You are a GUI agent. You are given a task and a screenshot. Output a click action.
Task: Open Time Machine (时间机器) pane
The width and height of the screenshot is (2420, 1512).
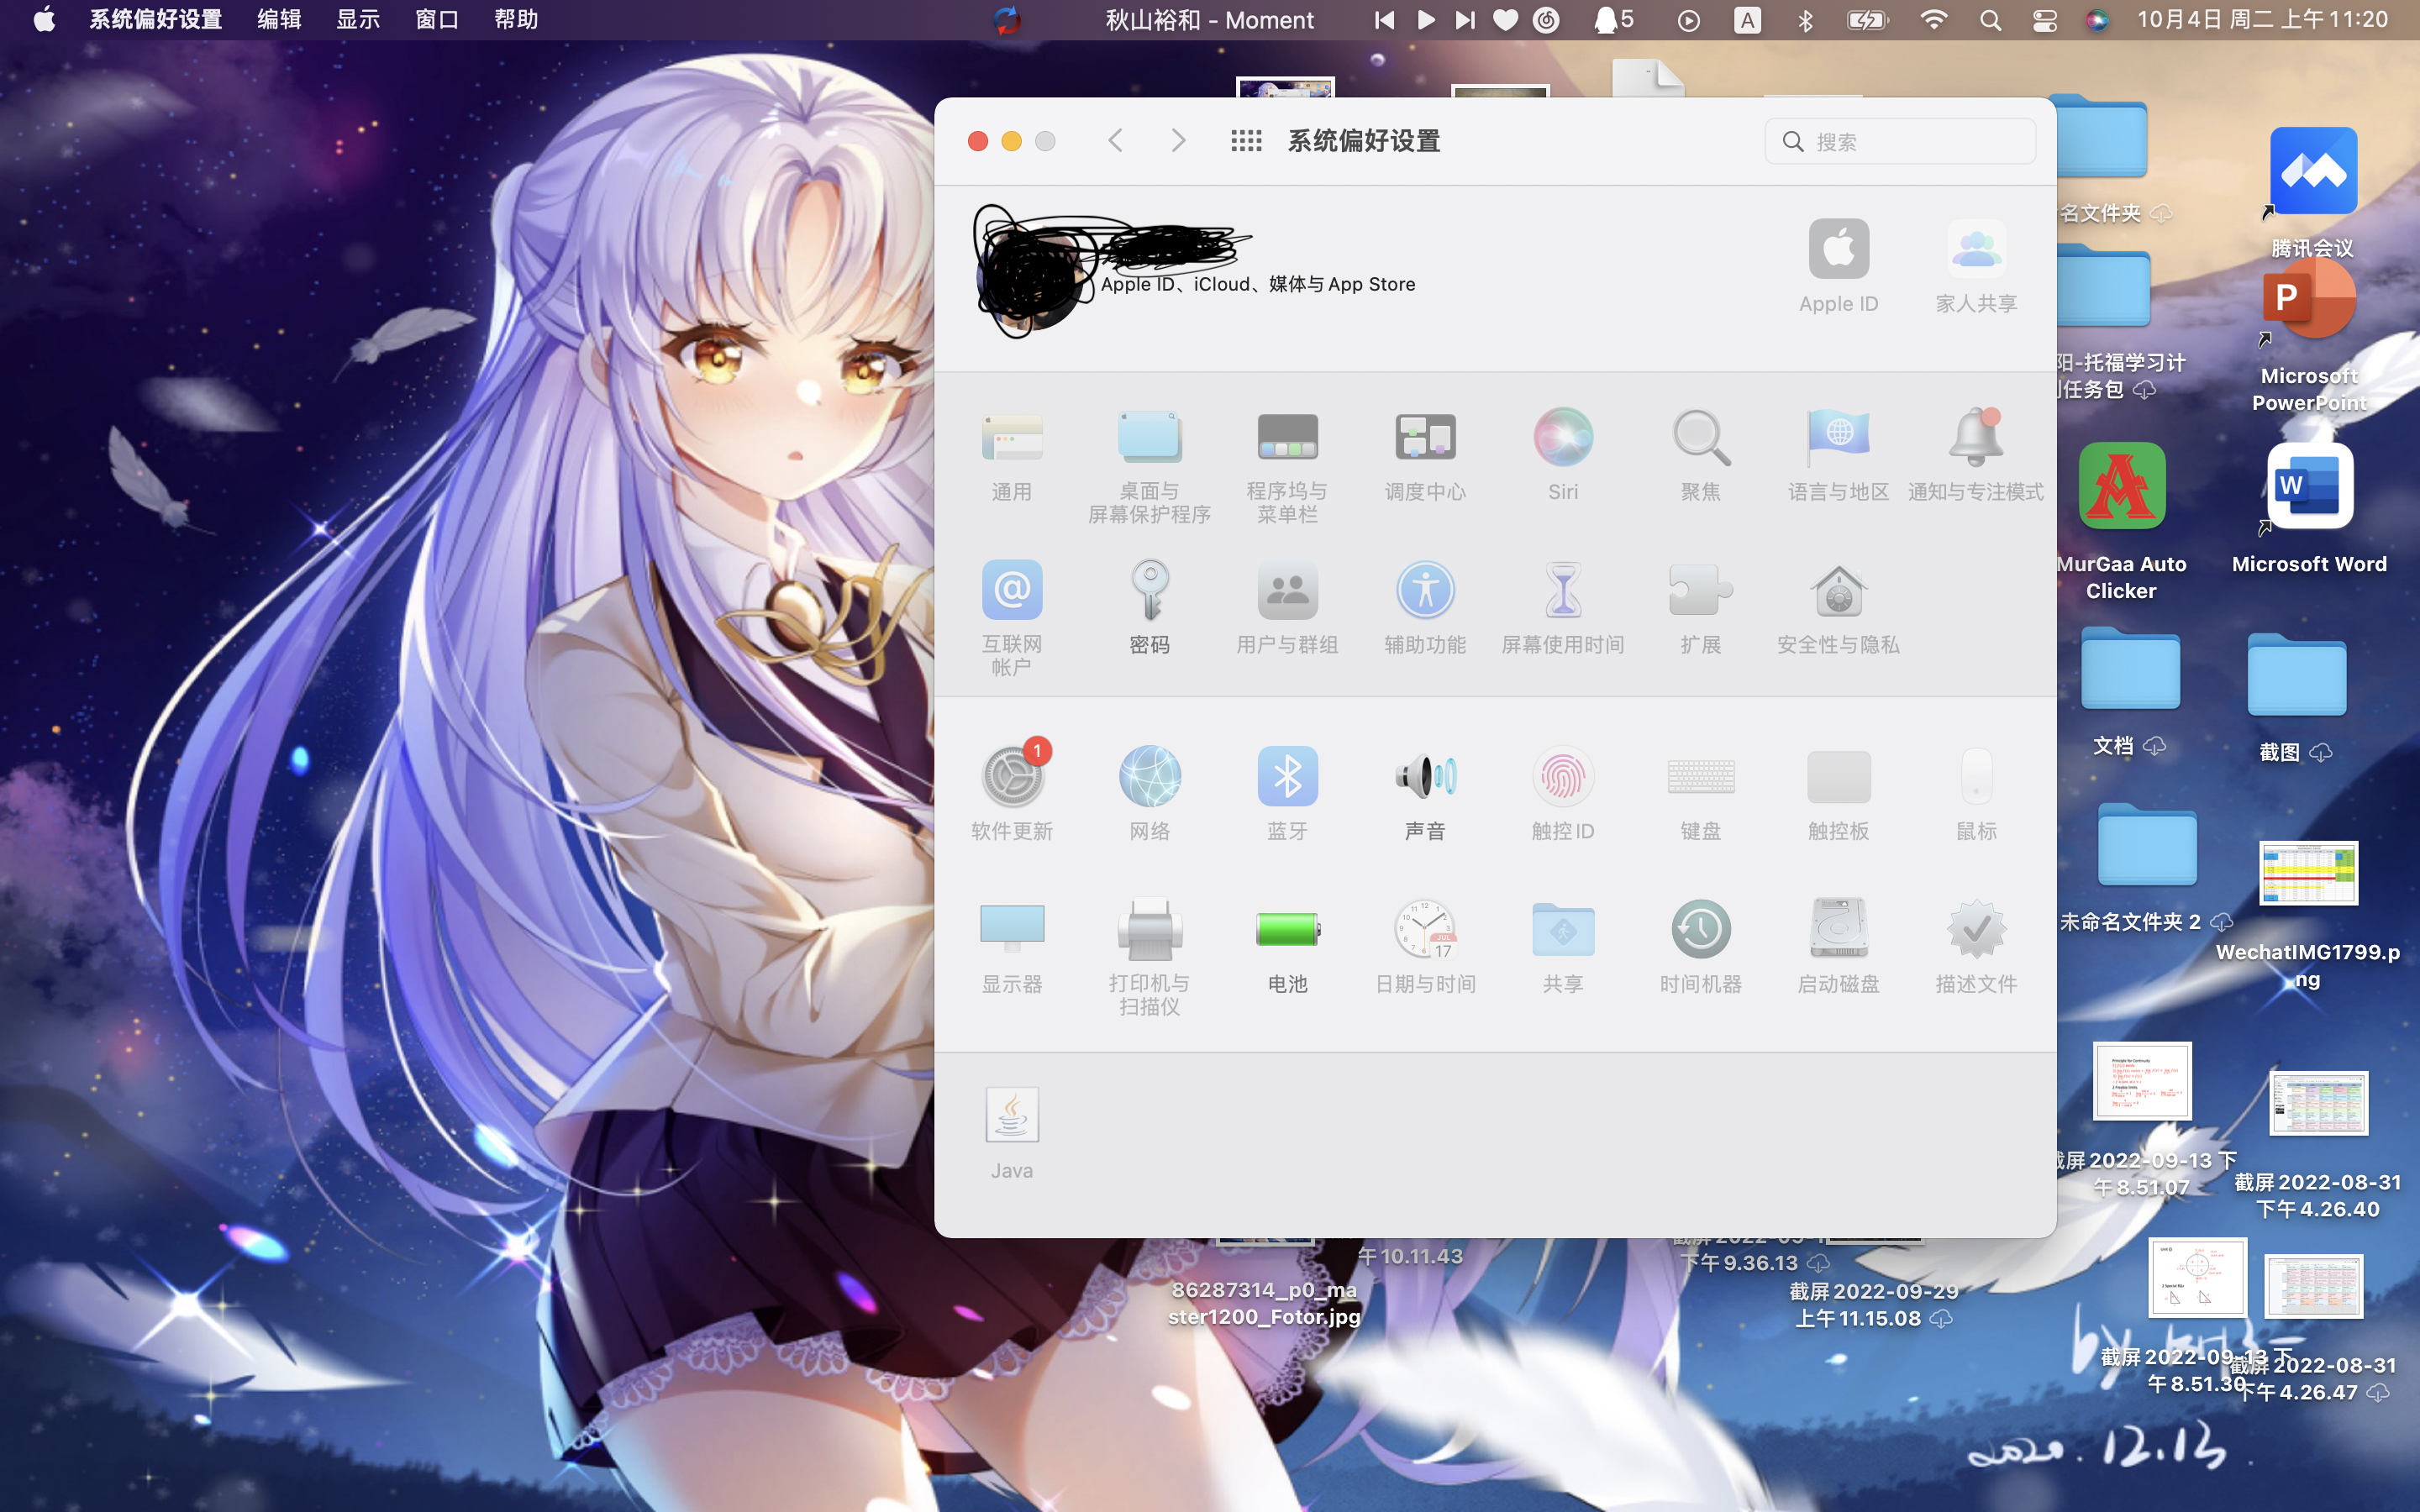pos(1700,930)
